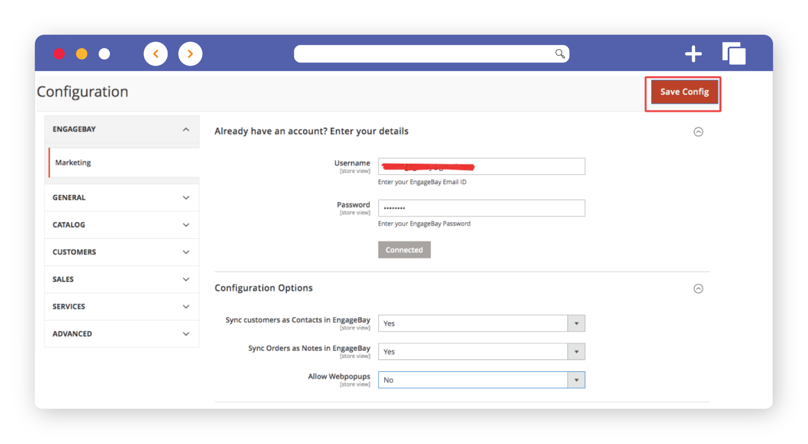
Task: Click into the Password input field
Action: coord(481,208)
